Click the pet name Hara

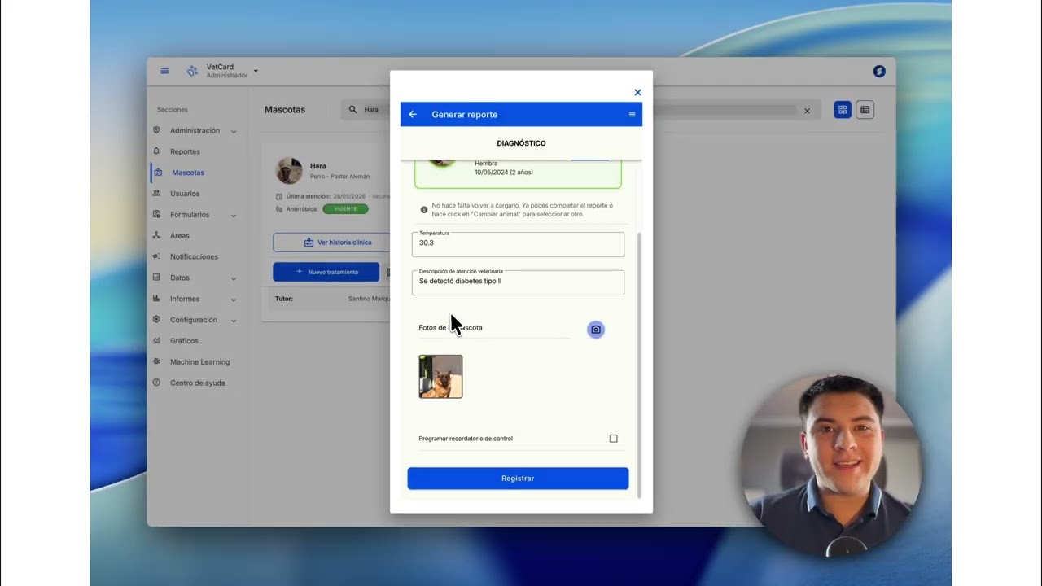click(x=317, y=166)
